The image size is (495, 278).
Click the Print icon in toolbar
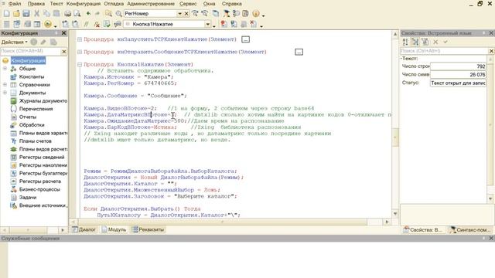(x=67, y=14)
